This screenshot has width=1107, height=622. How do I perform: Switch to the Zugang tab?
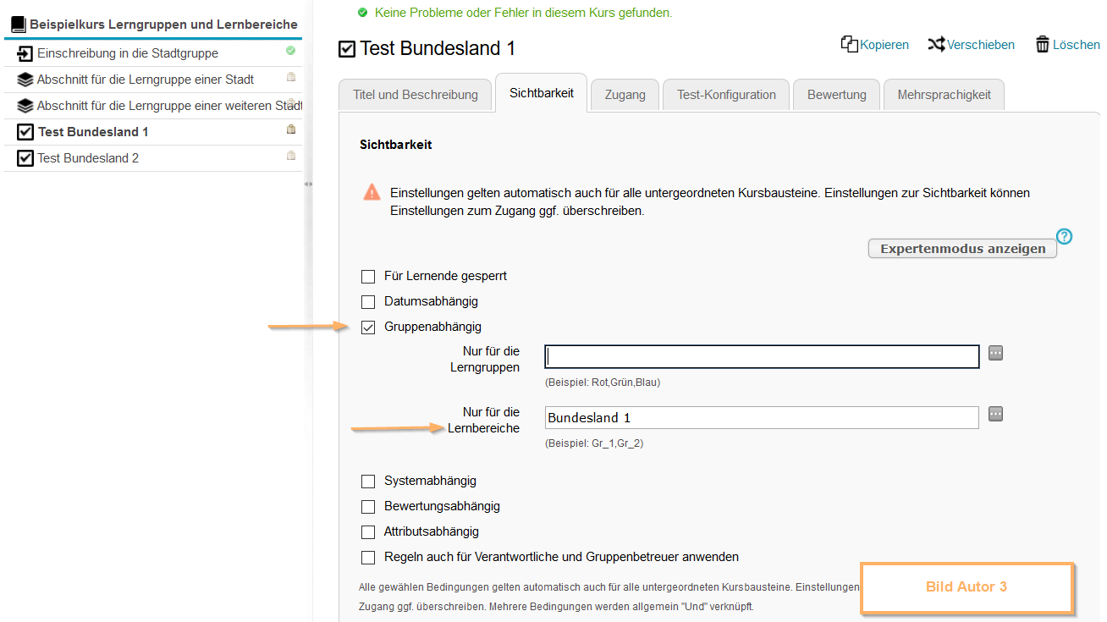(x=625, y=95)
